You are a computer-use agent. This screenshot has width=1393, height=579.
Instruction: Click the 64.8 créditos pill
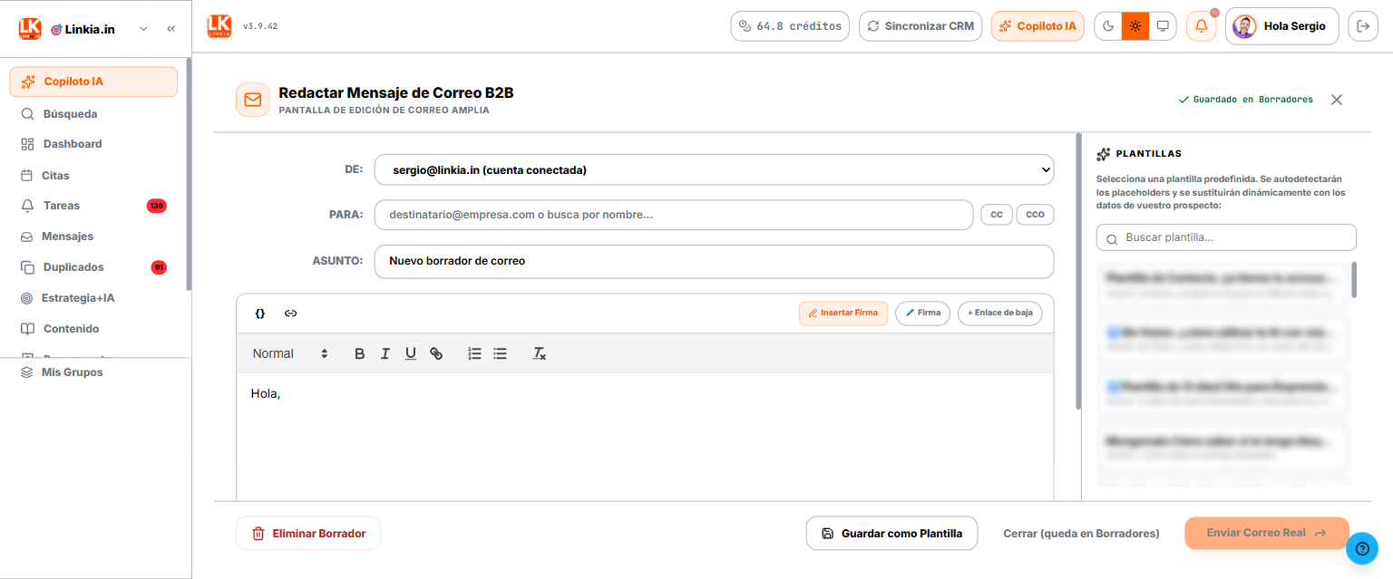coord(790,26)
